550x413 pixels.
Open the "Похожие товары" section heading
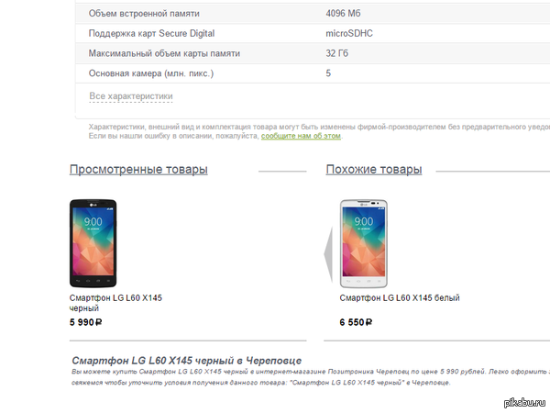click(x=374, y=170)
